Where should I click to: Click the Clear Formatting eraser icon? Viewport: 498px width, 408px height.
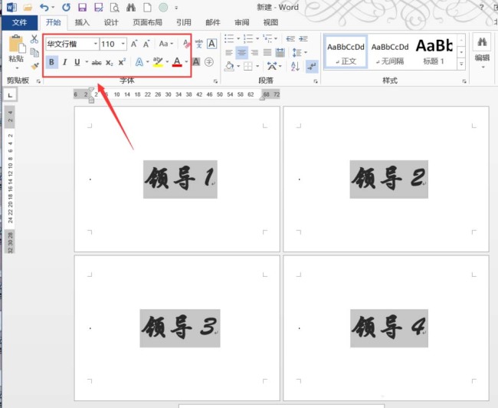click(186, 44)
